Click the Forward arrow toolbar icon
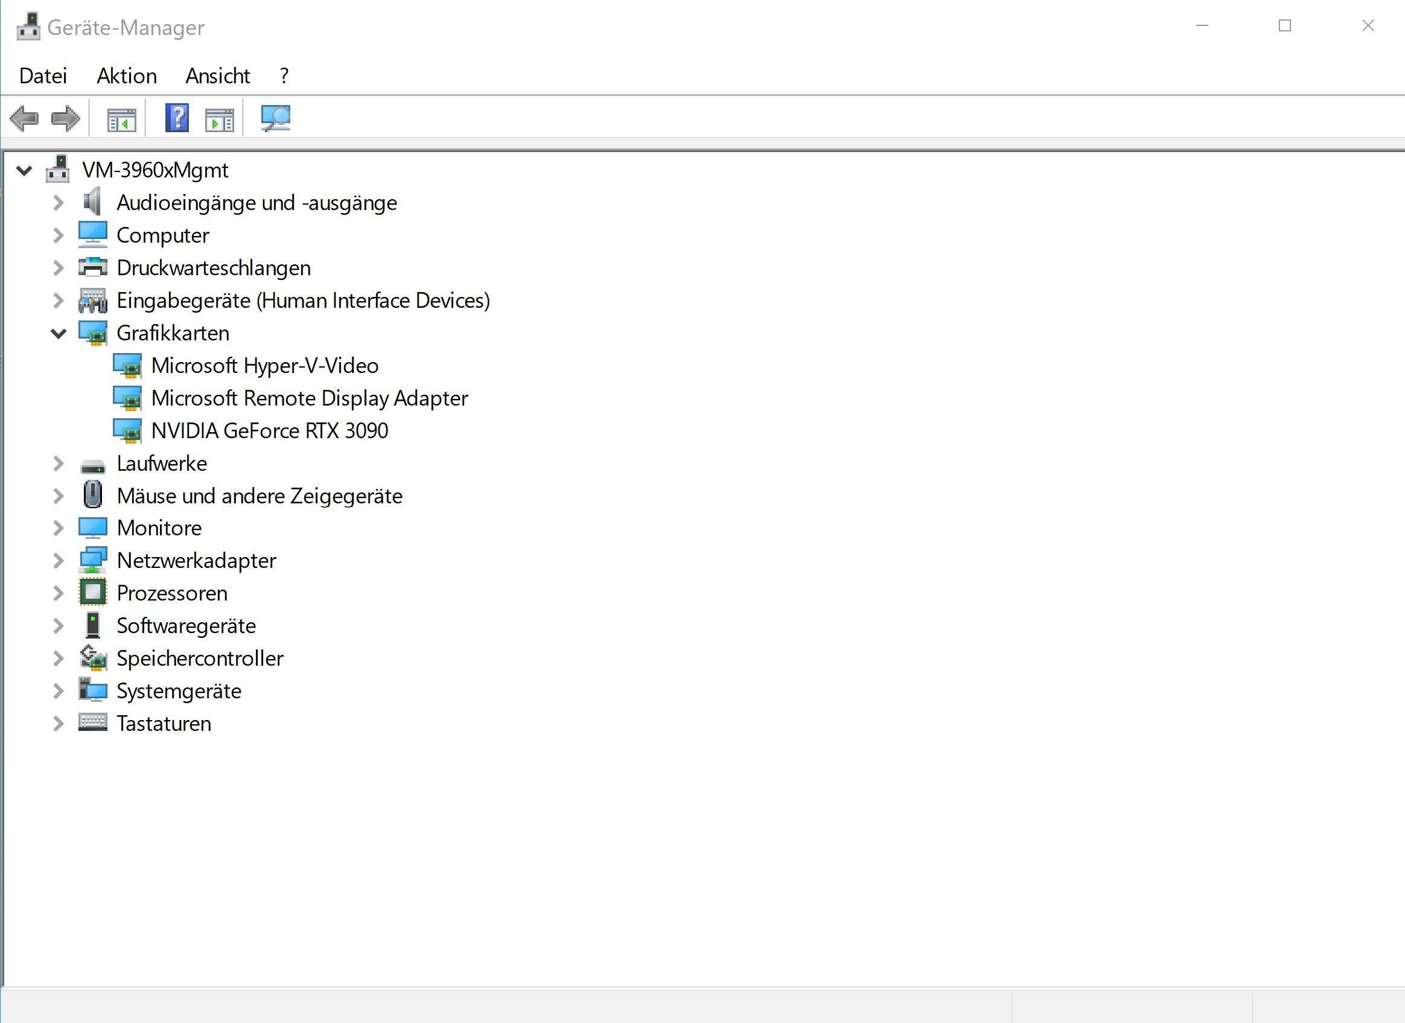 click(x=66, y=118)
